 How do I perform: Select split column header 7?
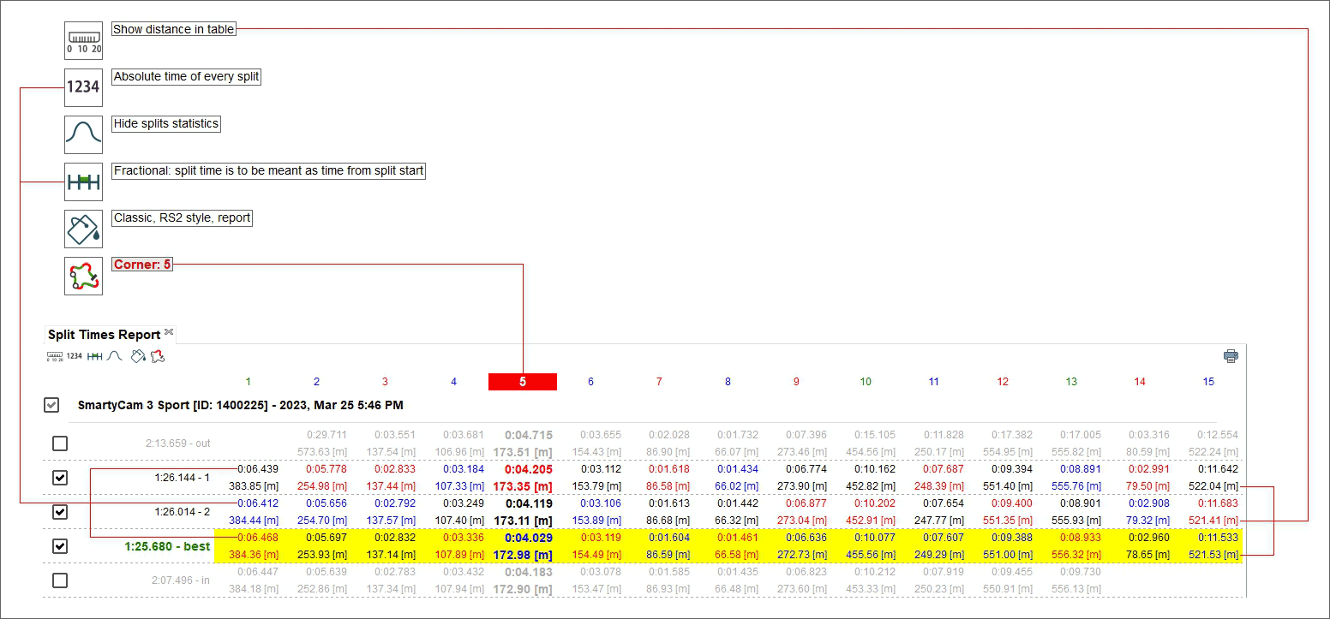[659, 382]
